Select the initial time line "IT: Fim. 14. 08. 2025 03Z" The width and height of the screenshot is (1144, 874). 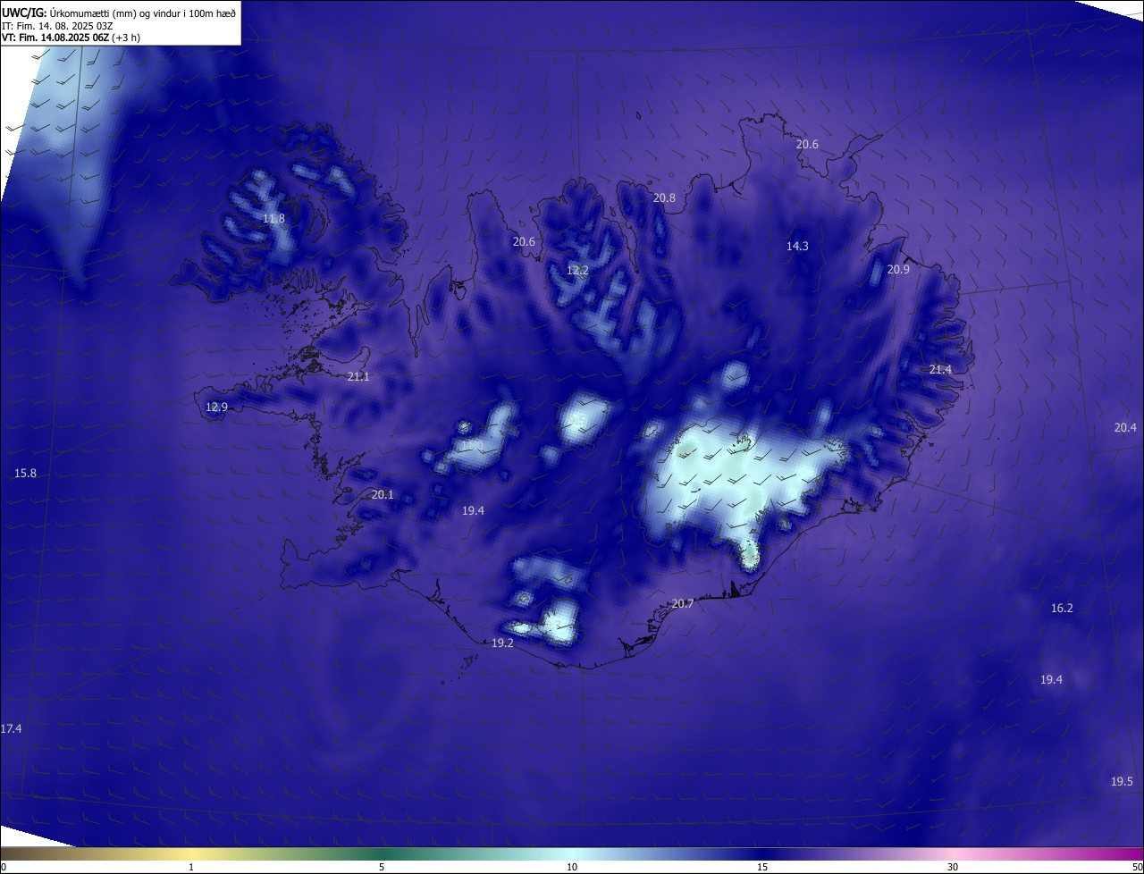tap(57, 26)
